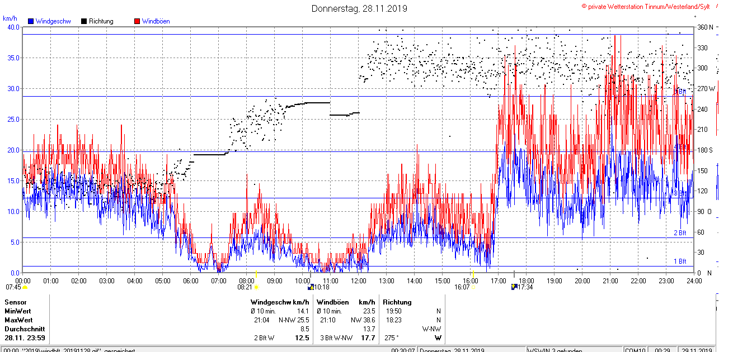Screen dimensions: 733x352
Task: Click the 24:00 tick on the time axis
Action: click(x=694, y=280)
